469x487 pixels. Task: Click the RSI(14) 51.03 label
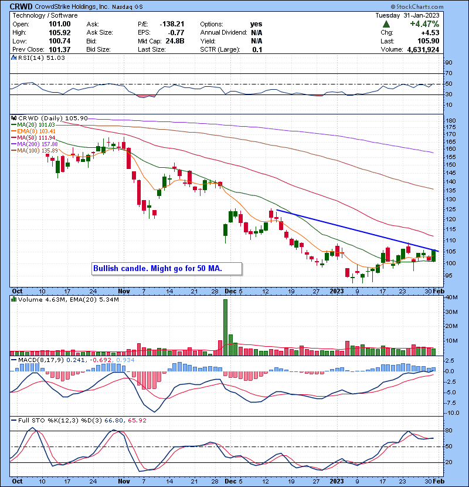coord(42,58)
